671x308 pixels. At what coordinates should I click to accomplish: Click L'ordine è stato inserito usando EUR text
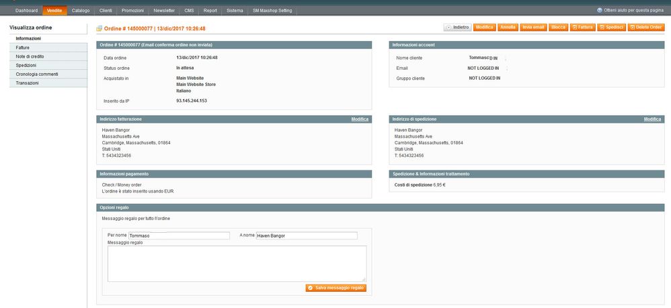click(x=138, y=191)
